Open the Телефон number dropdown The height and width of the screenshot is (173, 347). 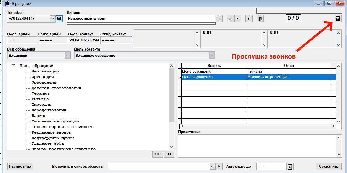point(52,19)
